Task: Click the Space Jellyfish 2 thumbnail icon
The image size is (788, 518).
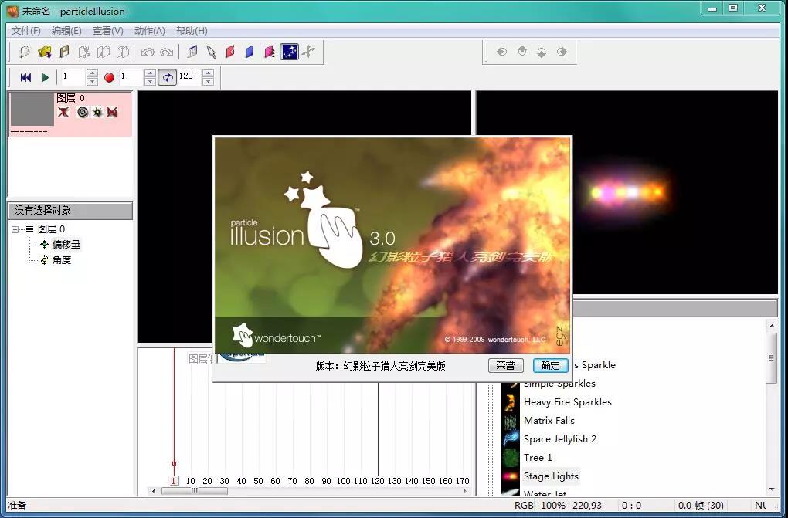Action: [511, 439]
